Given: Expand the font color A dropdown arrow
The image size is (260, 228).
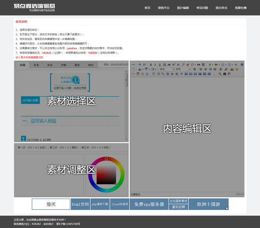Looking at the screenshot, I should click(213, 65).
